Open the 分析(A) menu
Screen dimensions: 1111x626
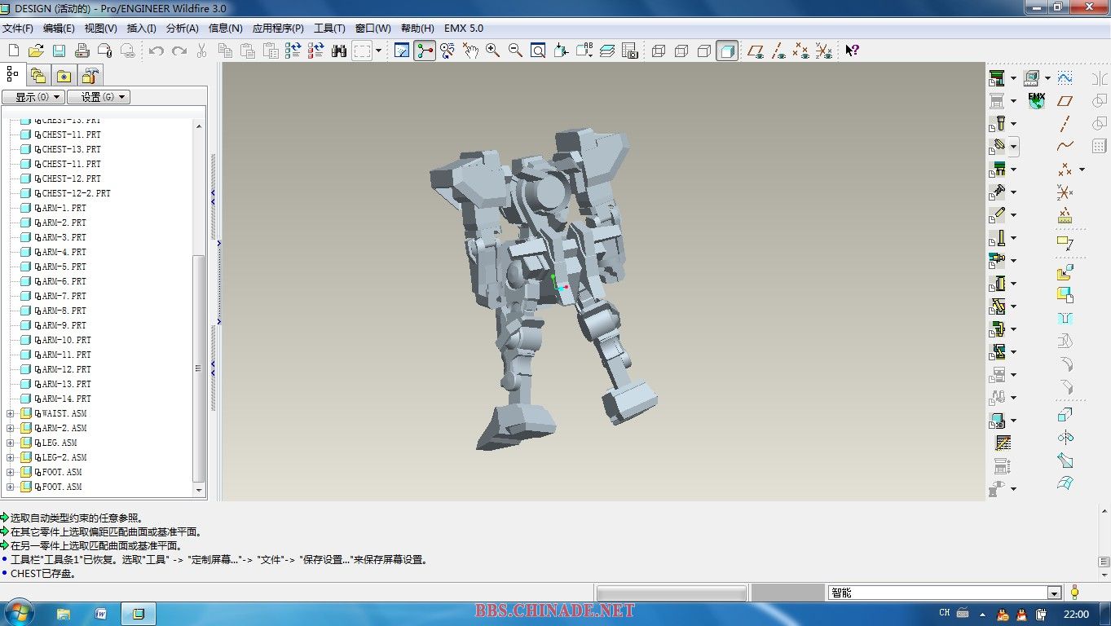tap(182, 28)
